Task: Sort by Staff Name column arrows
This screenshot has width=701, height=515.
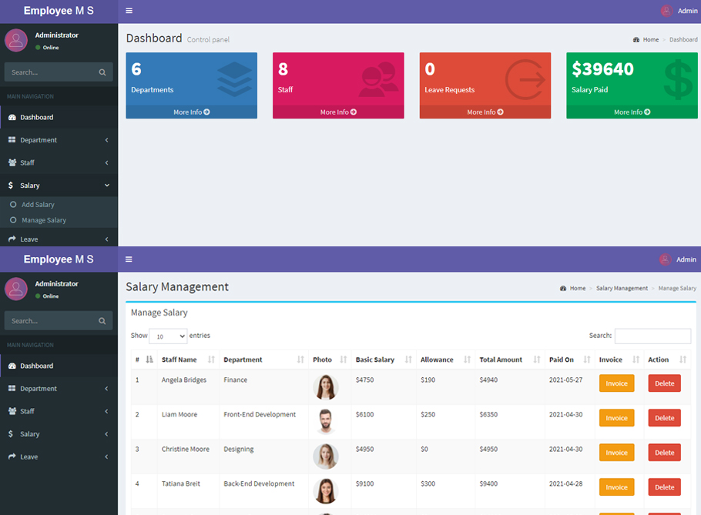Action: point(212,359)
